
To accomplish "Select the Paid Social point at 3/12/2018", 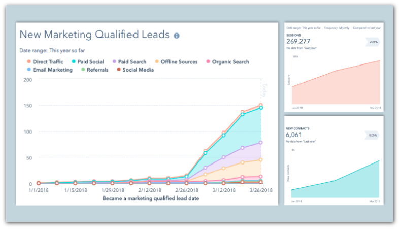I will pos(224,135).
